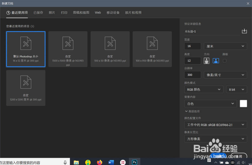This screenshot has height=165, width=252.
Task: Open the width unit dropdown 厘米
Action: tap(225, 46)
